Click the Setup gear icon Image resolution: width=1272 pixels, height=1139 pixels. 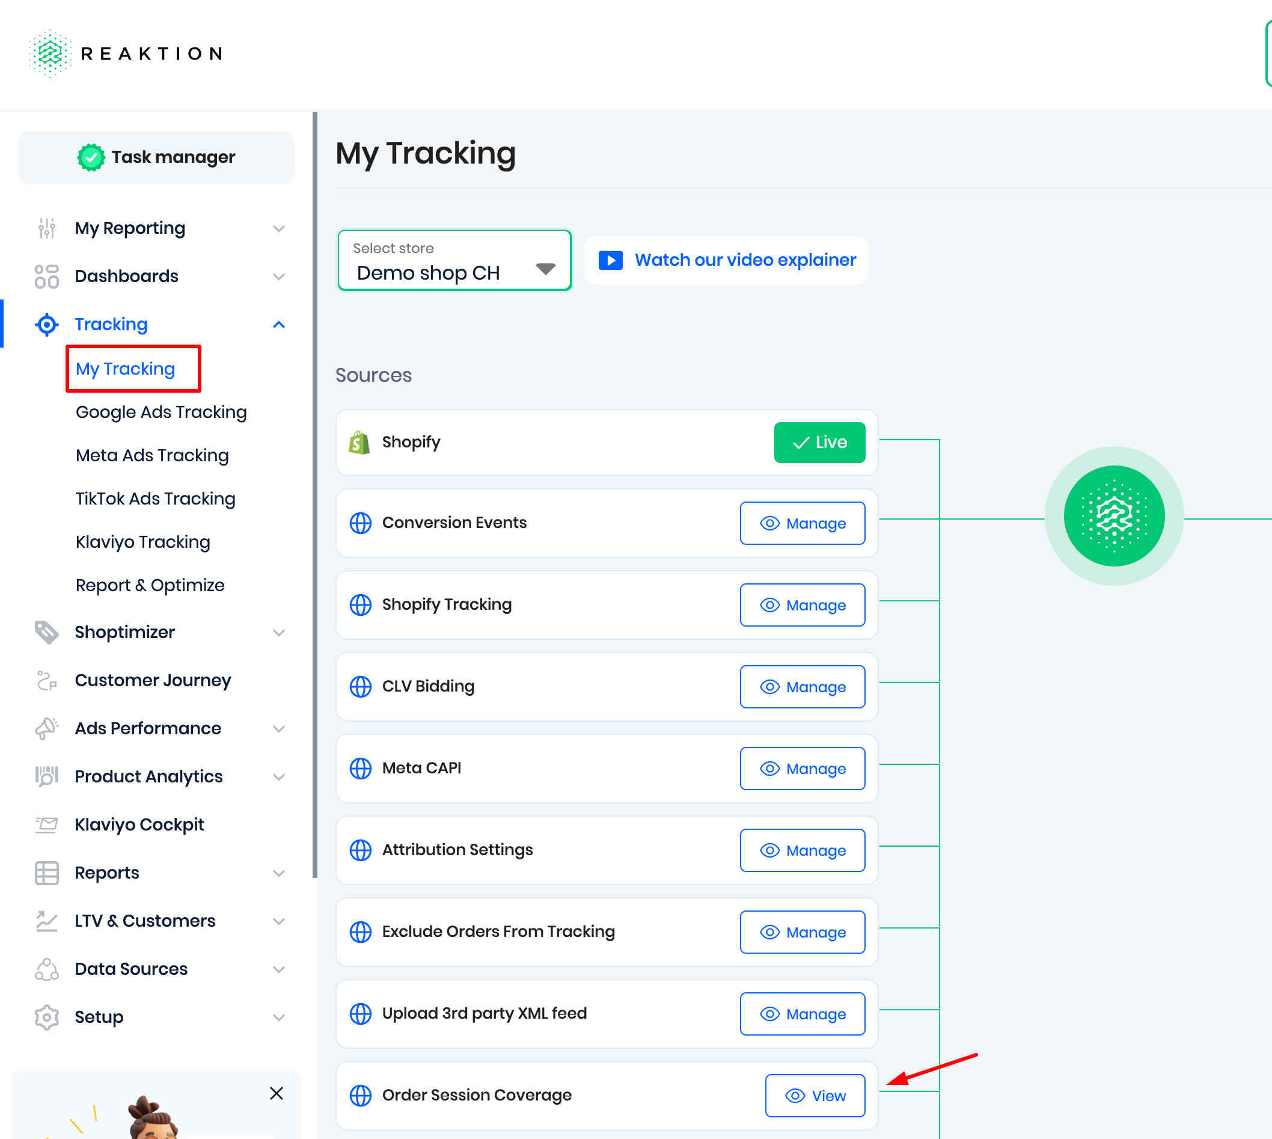pyautogui.click(x=47, y=1018)
